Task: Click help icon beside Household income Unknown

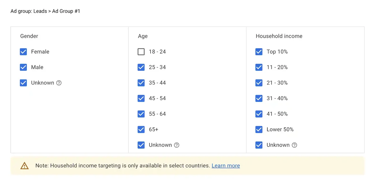Action: (x=294, y=145)
